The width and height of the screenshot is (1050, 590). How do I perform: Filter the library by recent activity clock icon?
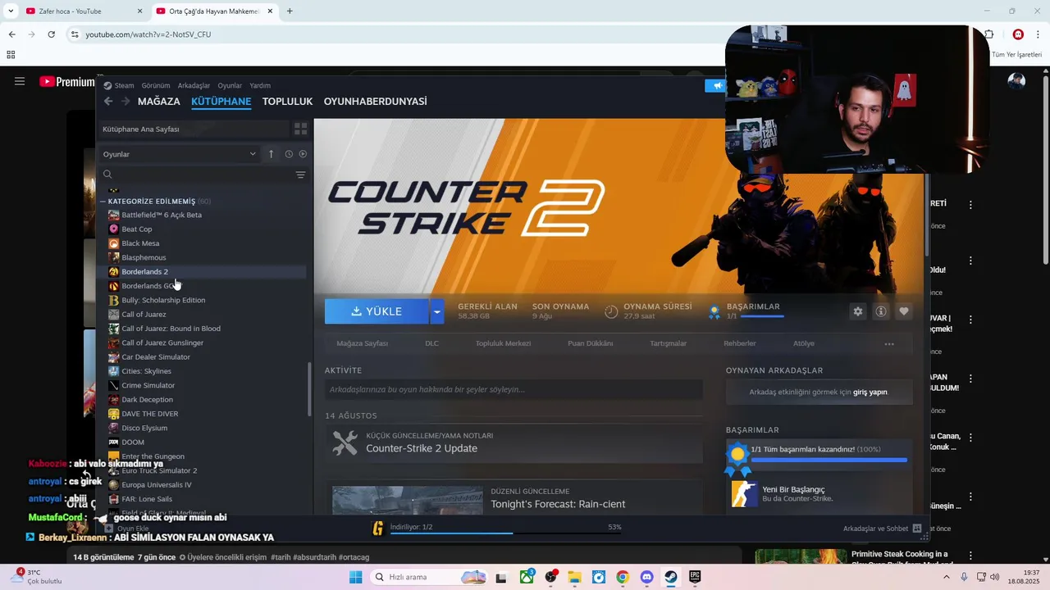coord(289,154)
